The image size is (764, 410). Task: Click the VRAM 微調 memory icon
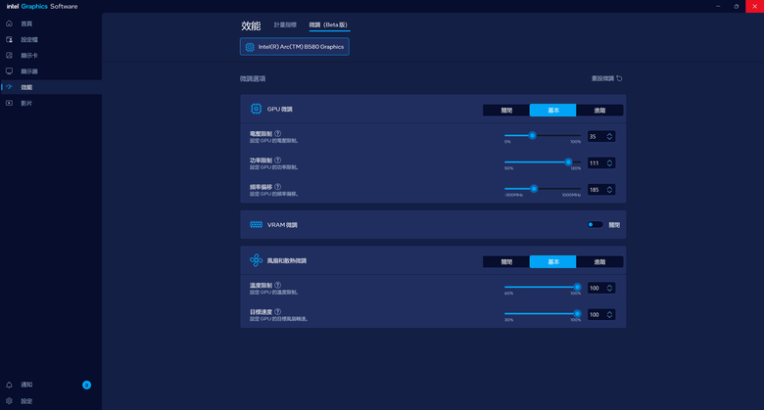256,224
